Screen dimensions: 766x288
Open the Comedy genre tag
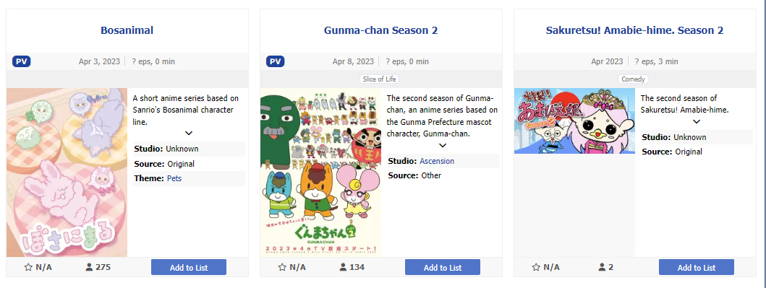point(634,79)
